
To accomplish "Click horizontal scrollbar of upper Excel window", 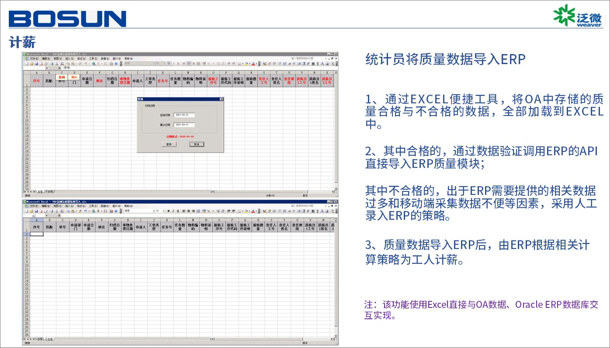I will (x=273, y=191).
